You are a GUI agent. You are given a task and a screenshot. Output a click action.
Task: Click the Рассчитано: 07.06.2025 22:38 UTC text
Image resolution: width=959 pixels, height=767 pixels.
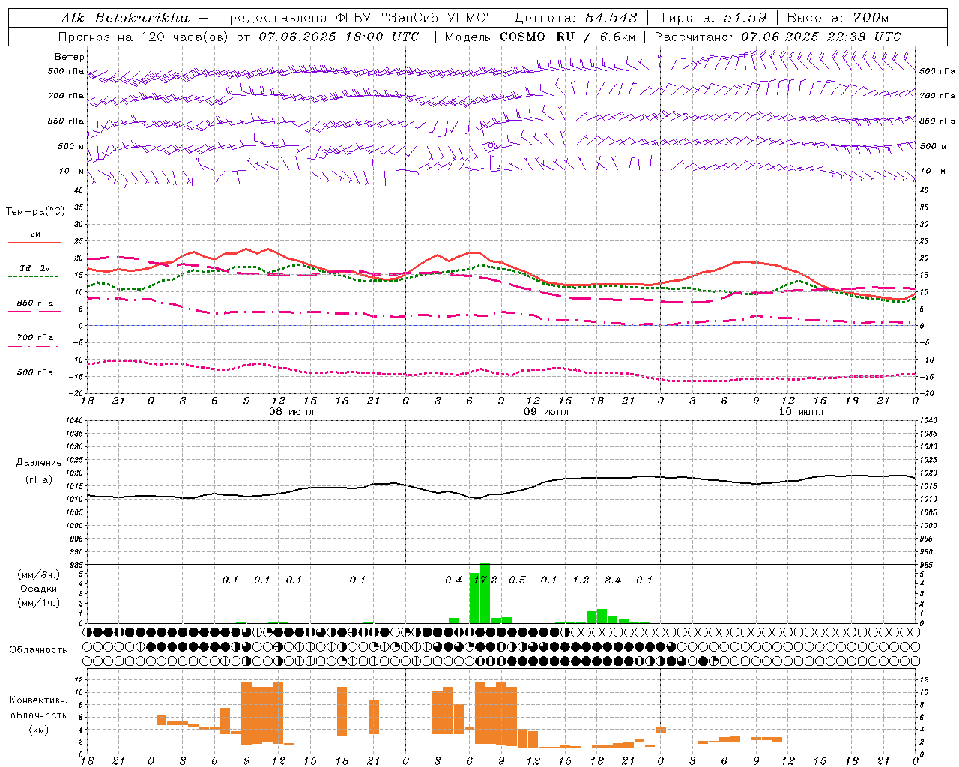[x=778, y=37]
